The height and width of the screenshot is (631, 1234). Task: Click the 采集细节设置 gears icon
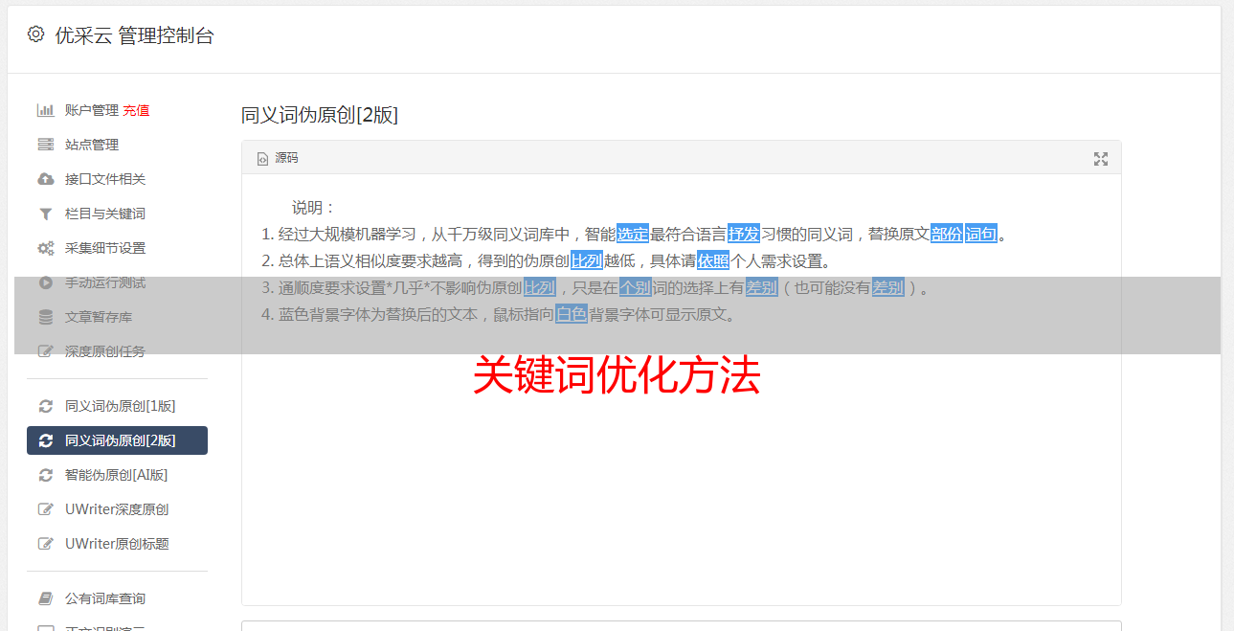(x=45, y=248)
